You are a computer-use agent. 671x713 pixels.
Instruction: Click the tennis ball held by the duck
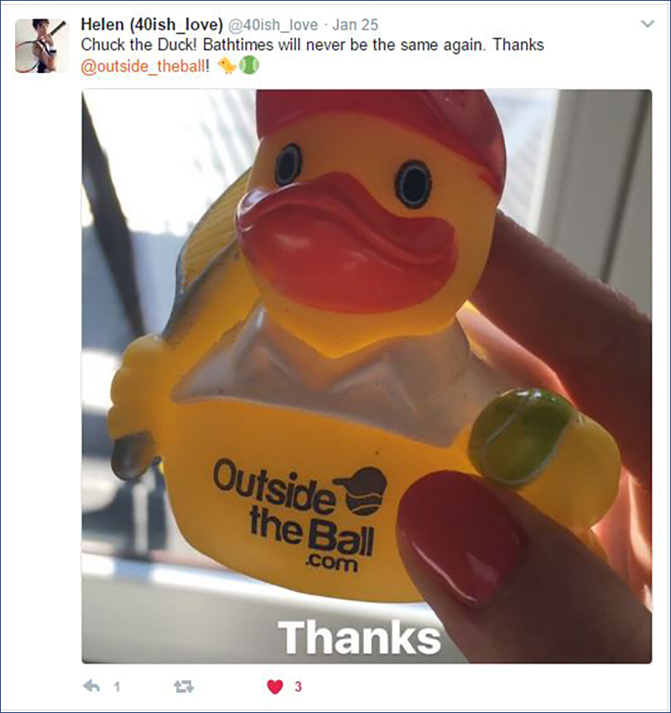coord(520,436)
